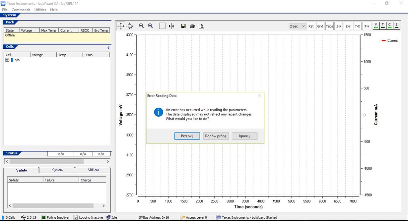Screen dimensions: 408x221
Task: Toggle the V voltage trace button
Action: 376,26
